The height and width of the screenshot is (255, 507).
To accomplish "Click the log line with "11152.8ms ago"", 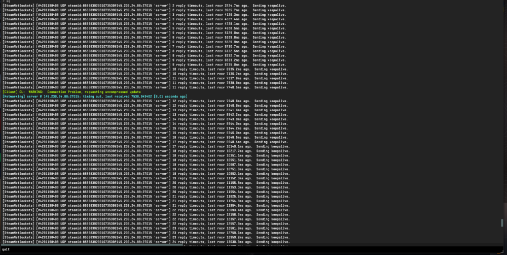I will 146,178.
